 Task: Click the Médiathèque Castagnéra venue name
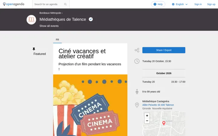pos(156,101)
